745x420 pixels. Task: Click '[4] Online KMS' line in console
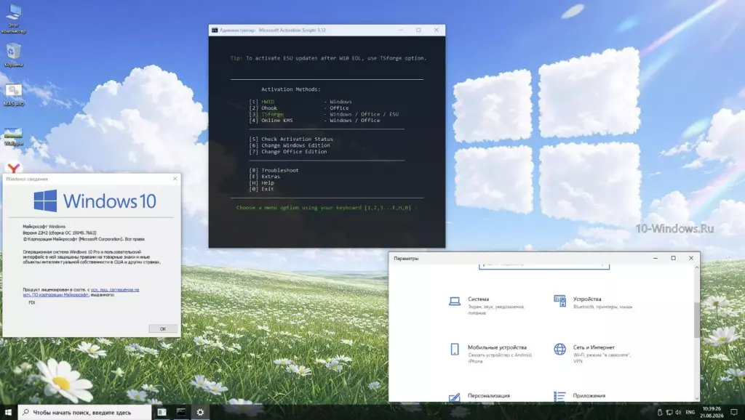314,120
